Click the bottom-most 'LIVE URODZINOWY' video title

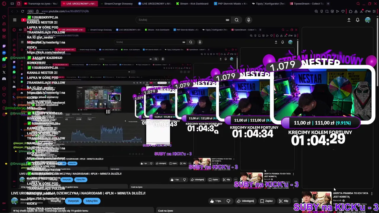78,193
